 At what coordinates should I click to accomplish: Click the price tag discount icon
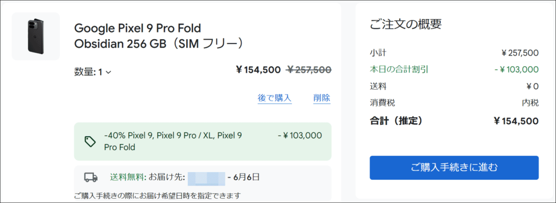(91, 141)
